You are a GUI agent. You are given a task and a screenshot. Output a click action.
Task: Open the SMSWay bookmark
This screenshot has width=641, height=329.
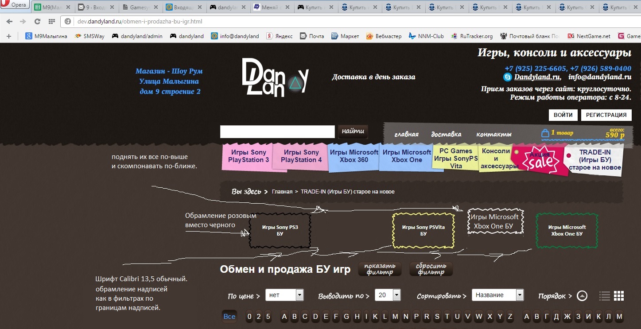pyautogui.click(x=89, y=36)
